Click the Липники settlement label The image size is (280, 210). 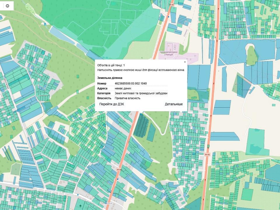(106, 203)
